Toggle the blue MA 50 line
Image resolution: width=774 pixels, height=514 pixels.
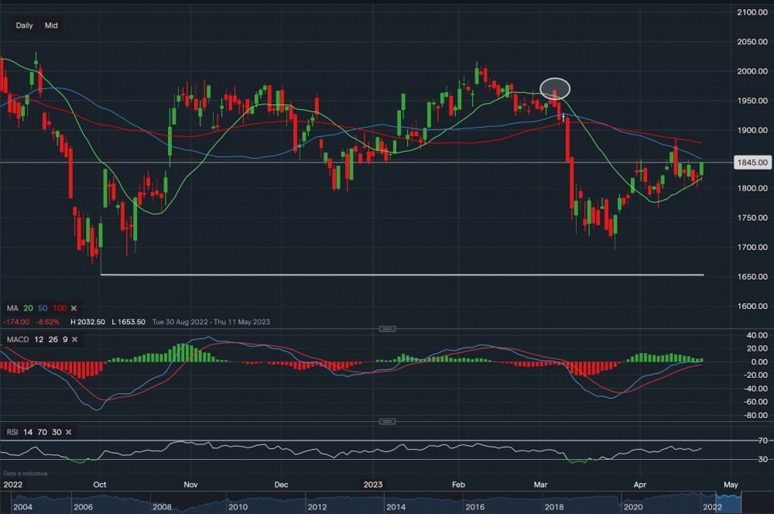[x=43, y=308]
